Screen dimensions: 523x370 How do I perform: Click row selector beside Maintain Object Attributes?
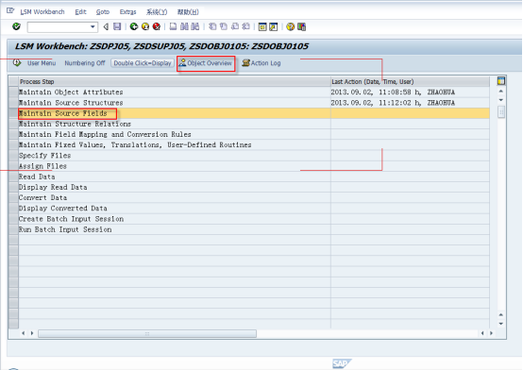point(13,92)
